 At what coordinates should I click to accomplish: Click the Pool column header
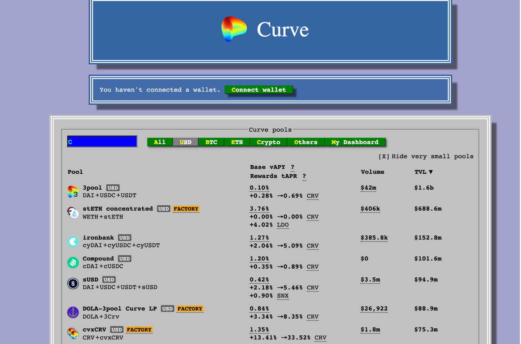click(75, 172)
